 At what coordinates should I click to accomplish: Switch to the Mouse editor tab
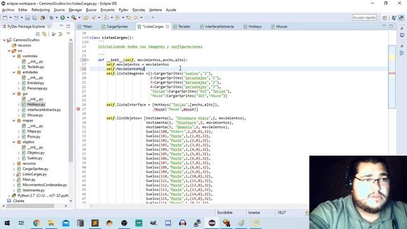pyautogui.click(x=279, y=27)
